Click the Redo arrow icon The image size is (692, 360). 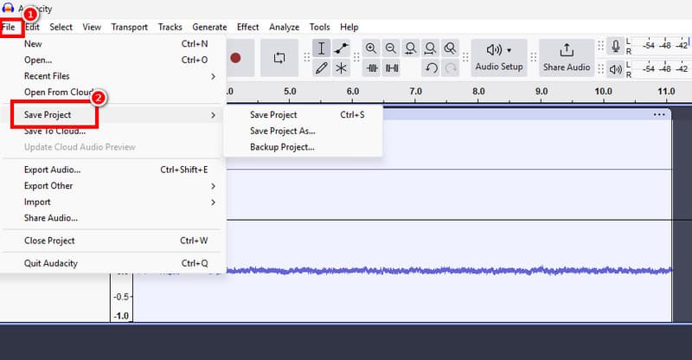coord(450,68)
